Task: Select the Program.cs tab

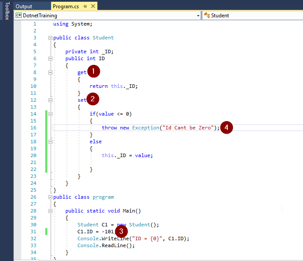Action: coord(66,6)
